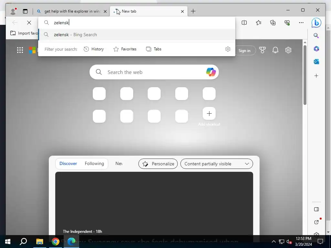Open Browser essentials heart icon
331x248 pixels.
pos(287,23)
